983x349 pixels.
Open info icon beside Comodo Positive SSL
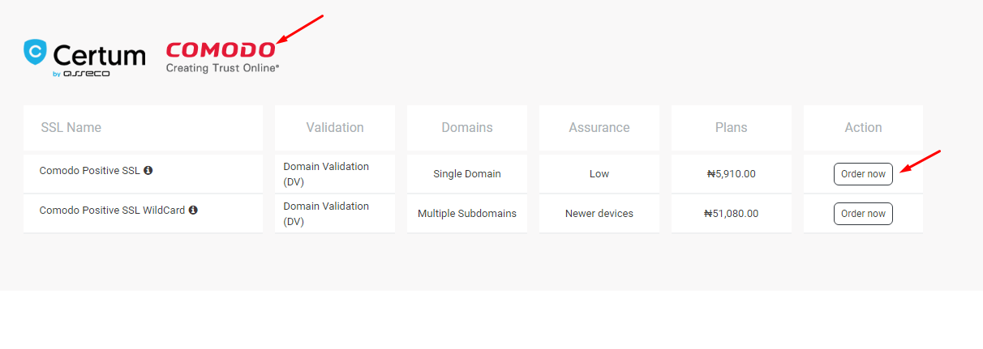point(148,170)
